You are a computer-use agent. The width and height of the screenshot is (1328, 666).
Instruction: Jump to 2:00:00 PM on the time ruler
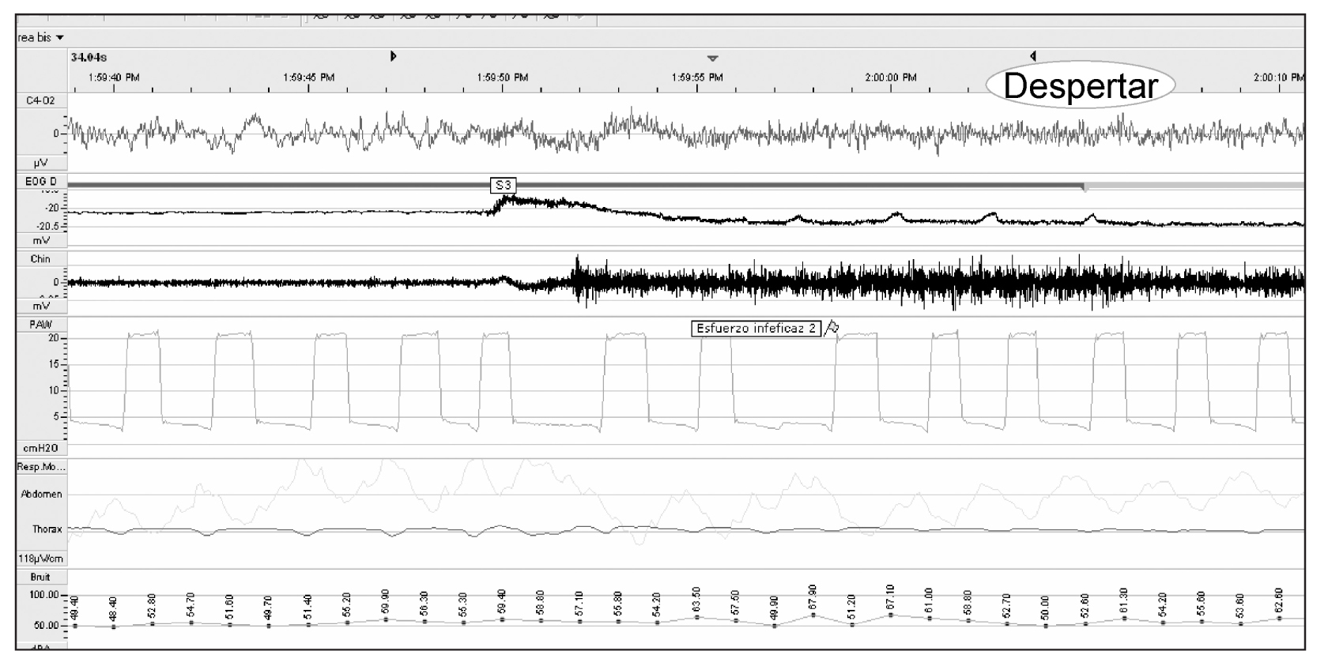click(x=891, y=77)
